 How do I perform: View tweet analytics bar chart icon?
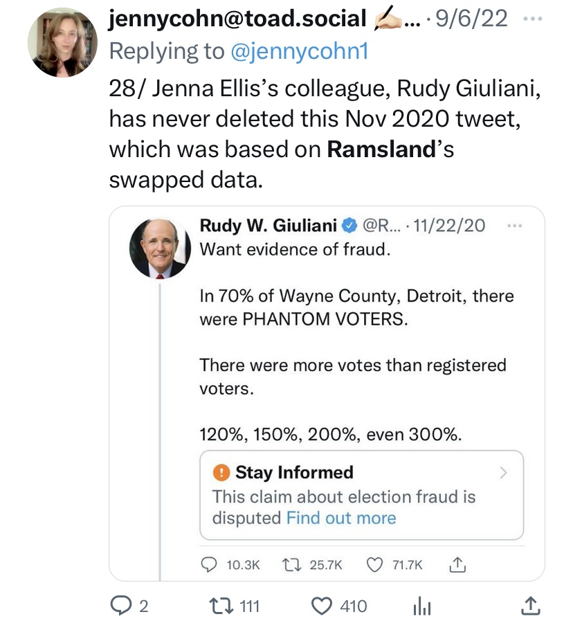click(x=421, y=607)
